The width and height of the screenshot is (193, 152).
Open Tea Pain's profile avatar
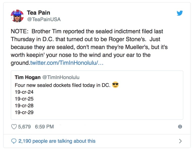[17, 16]
